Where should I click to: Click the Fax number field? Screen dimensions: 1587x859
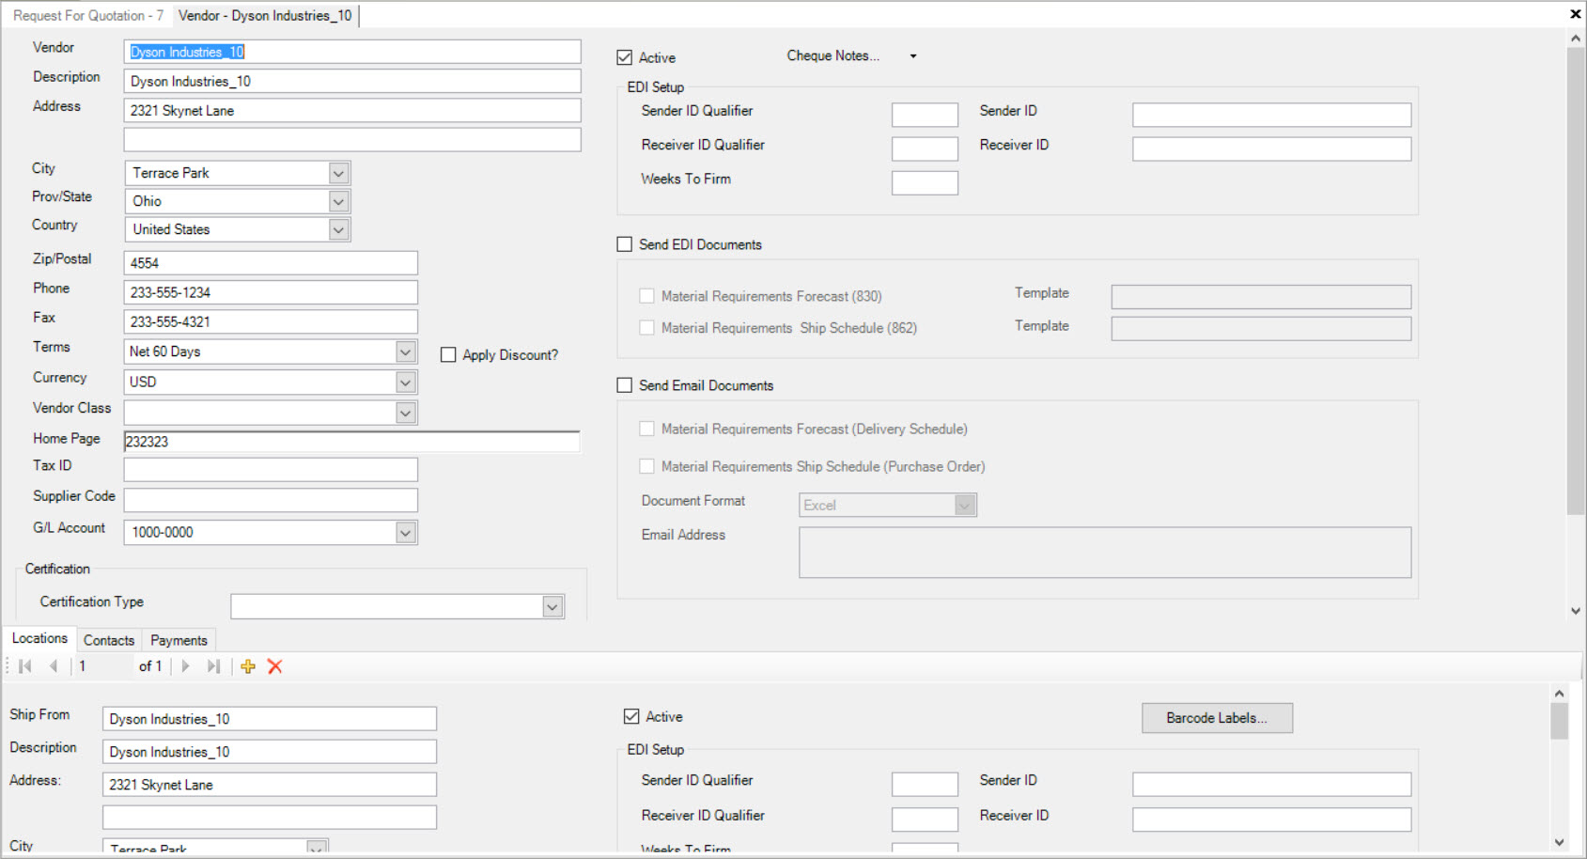271,321
